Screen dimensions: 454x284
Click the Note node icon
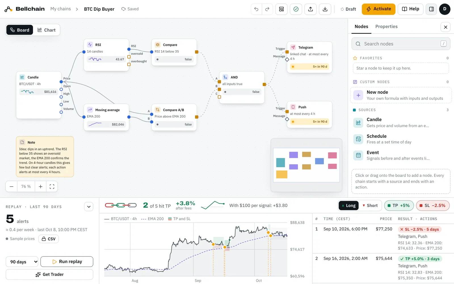pos(22,142)
